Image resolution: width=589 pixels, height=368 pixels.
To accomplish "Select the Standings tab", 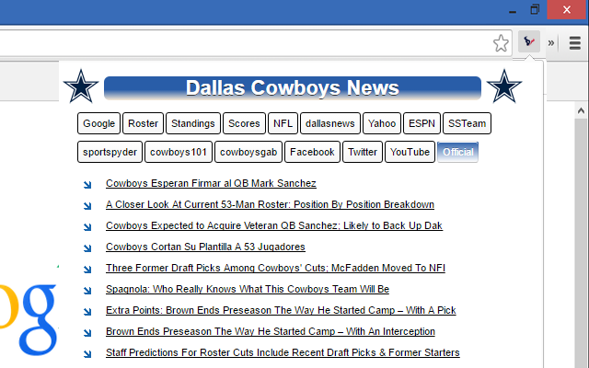I will (x=193, y=123).
